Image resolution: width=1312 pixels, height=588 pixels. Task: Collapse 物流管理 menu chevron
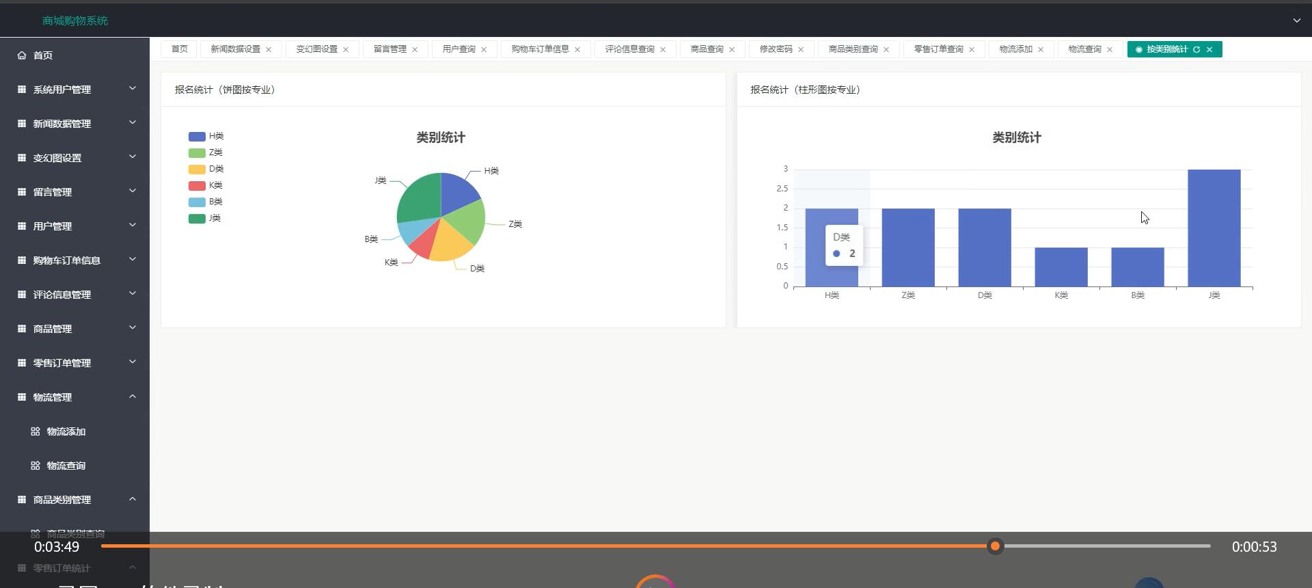point(133,397)
